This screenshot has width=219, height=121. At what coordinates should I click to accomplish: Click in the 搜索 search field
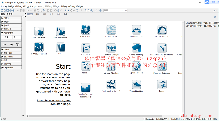[x=115, y=10]
